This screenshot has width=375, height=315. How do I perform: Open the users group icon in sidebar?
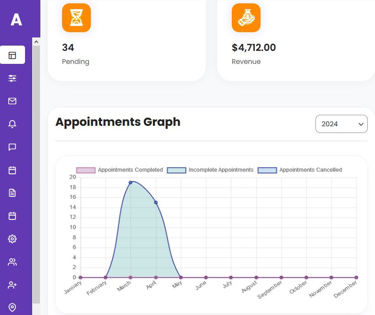tap(12, 262)
